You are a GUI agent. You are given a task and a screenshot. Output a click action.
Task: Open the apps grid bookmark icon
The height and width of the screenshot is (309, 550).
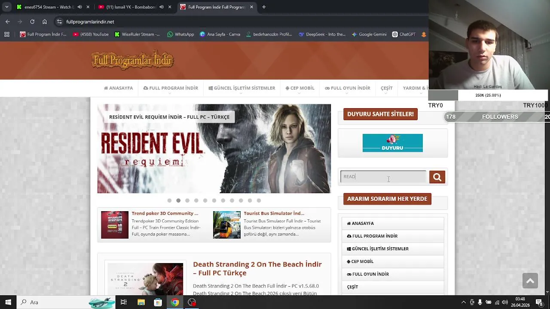pos(6,34)
